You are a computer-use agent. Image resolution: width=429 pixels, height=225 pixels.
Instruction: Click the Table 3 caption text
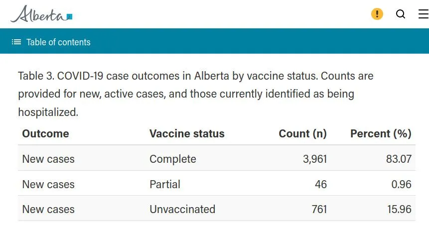point(195,94)
